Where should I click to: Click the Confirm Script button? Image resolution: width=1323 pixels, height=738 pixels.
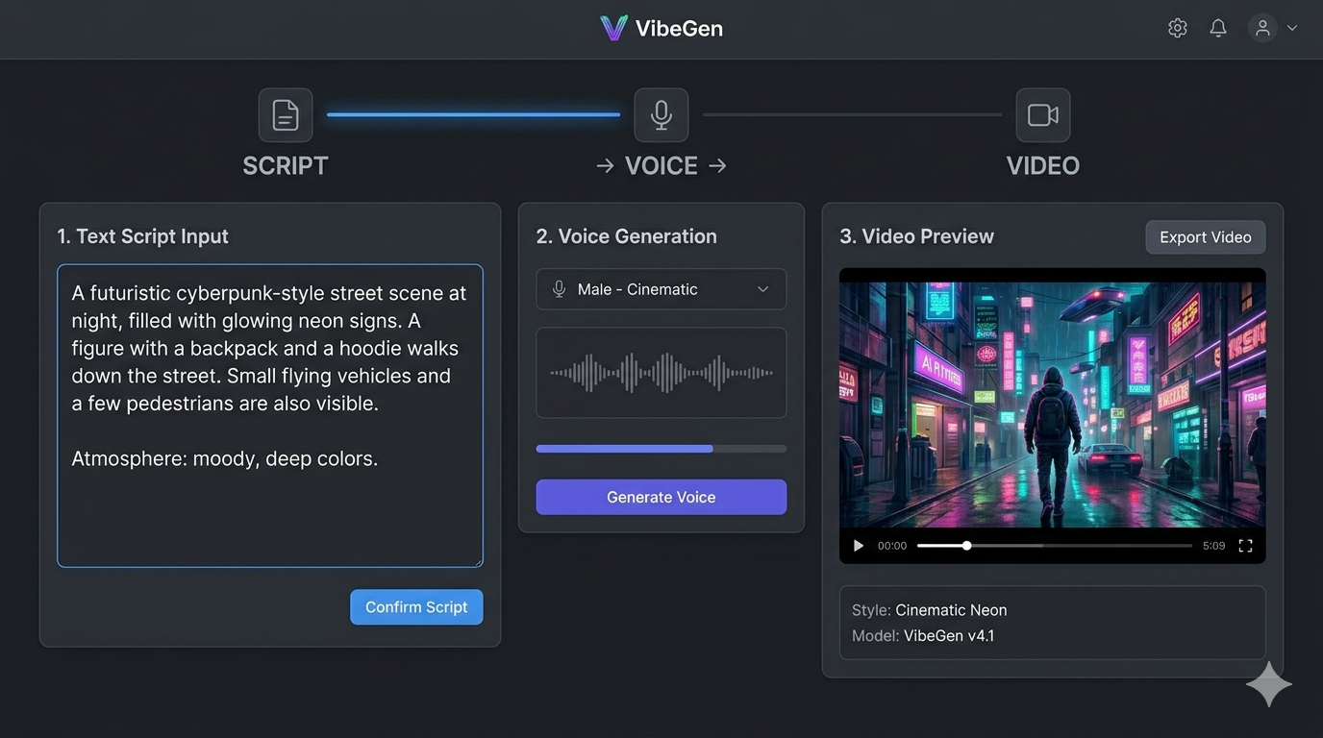[416, 607]
